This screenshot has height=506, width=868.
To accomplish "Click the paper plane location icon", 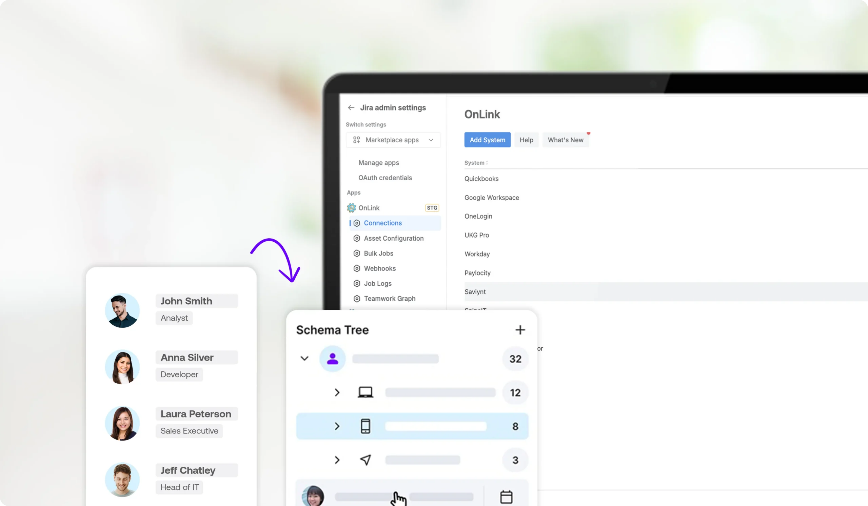I will coord(365,460).
